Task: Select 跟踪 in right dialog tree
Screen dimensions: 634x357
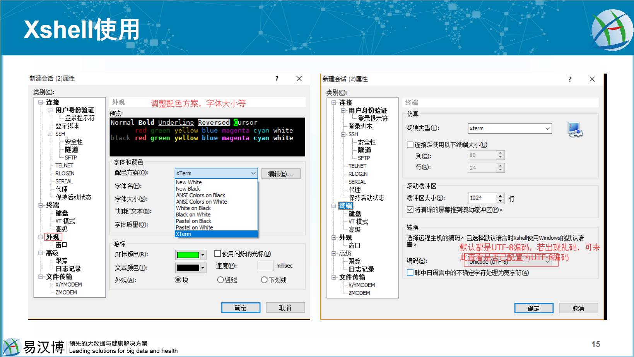Action: click(x=354, y=261)
